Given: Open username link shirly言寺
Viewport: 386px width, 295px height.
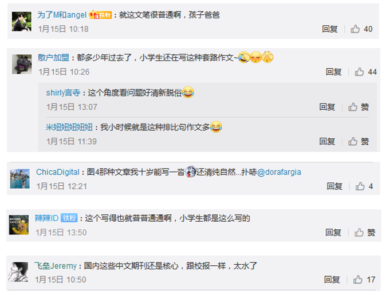Looking at the screenshot, I should coord(63,93).
